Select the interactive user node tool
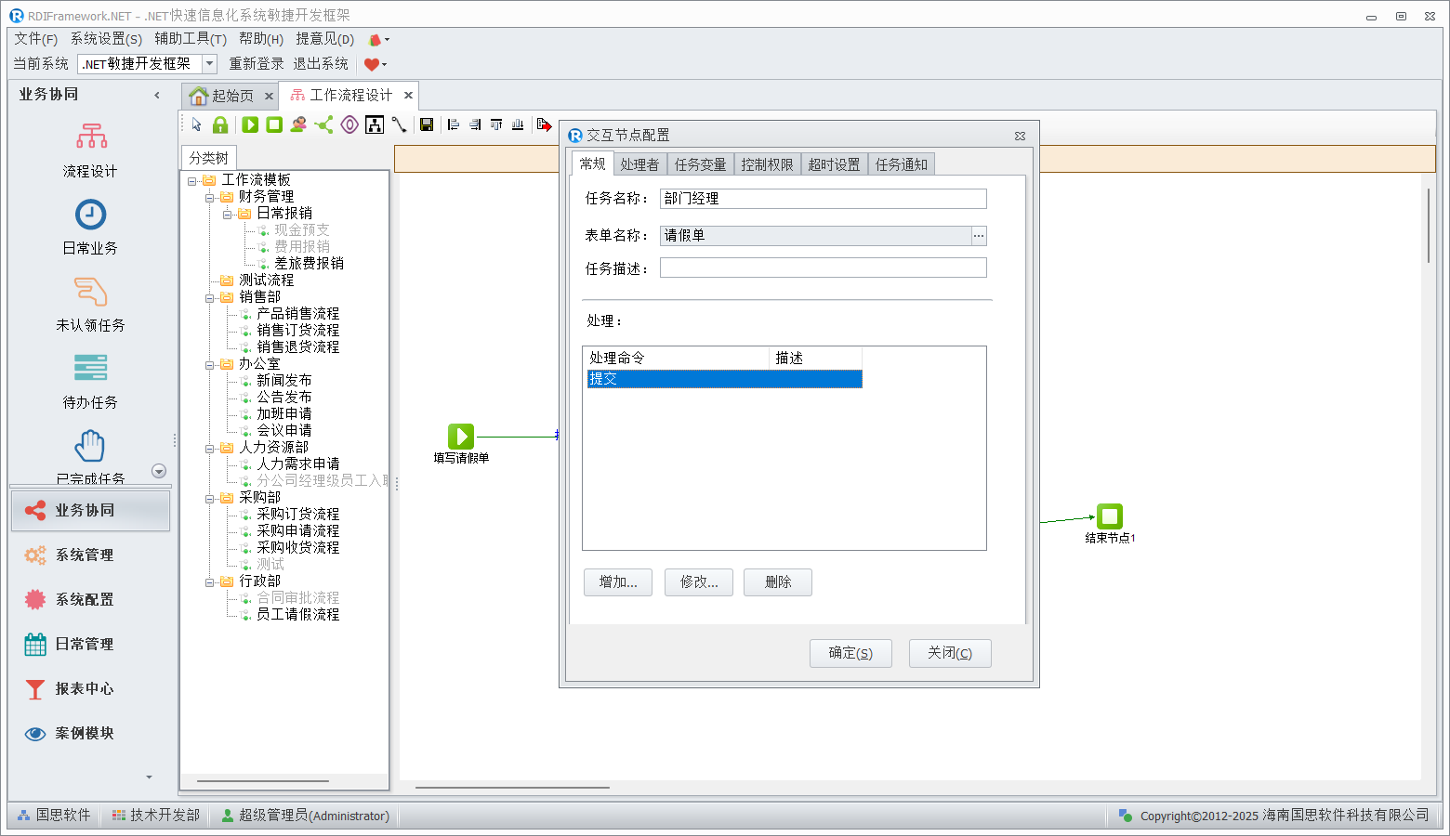 (298, 124)
